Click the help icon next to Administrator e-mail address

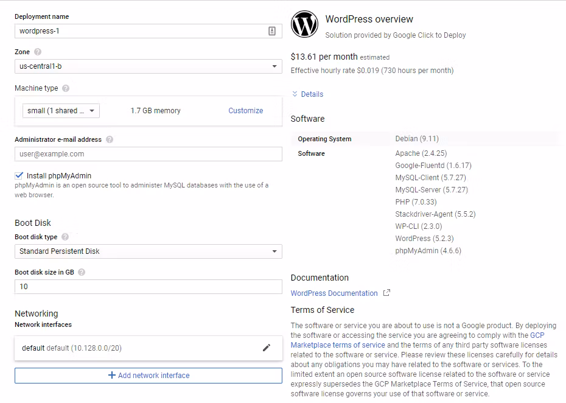click(110, 139)
